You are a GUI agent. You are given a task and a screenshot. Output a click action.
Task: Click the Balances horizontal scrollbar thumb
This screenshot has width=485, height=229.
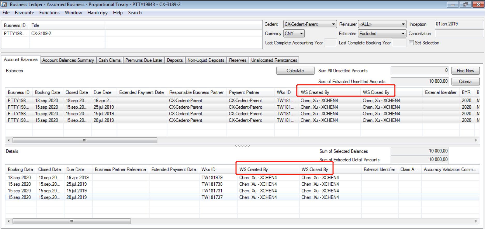85,140
